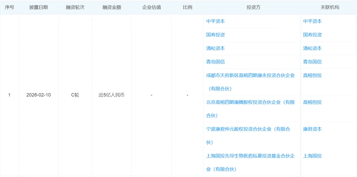Click the 序号 column header

click(x=9, y=7)
